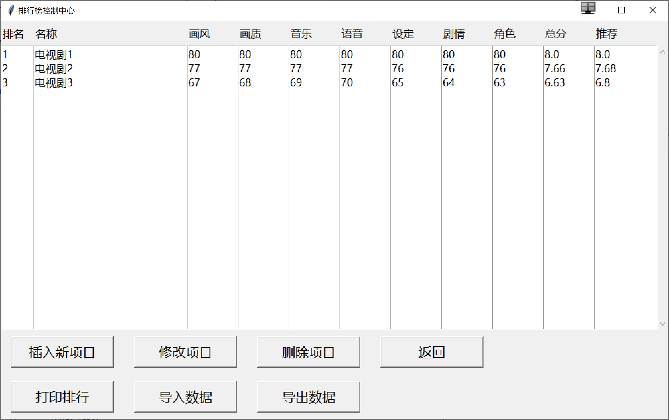669x420 pixels.
Task: Click the 7.66 value in 总分 column
Action: 554,69
